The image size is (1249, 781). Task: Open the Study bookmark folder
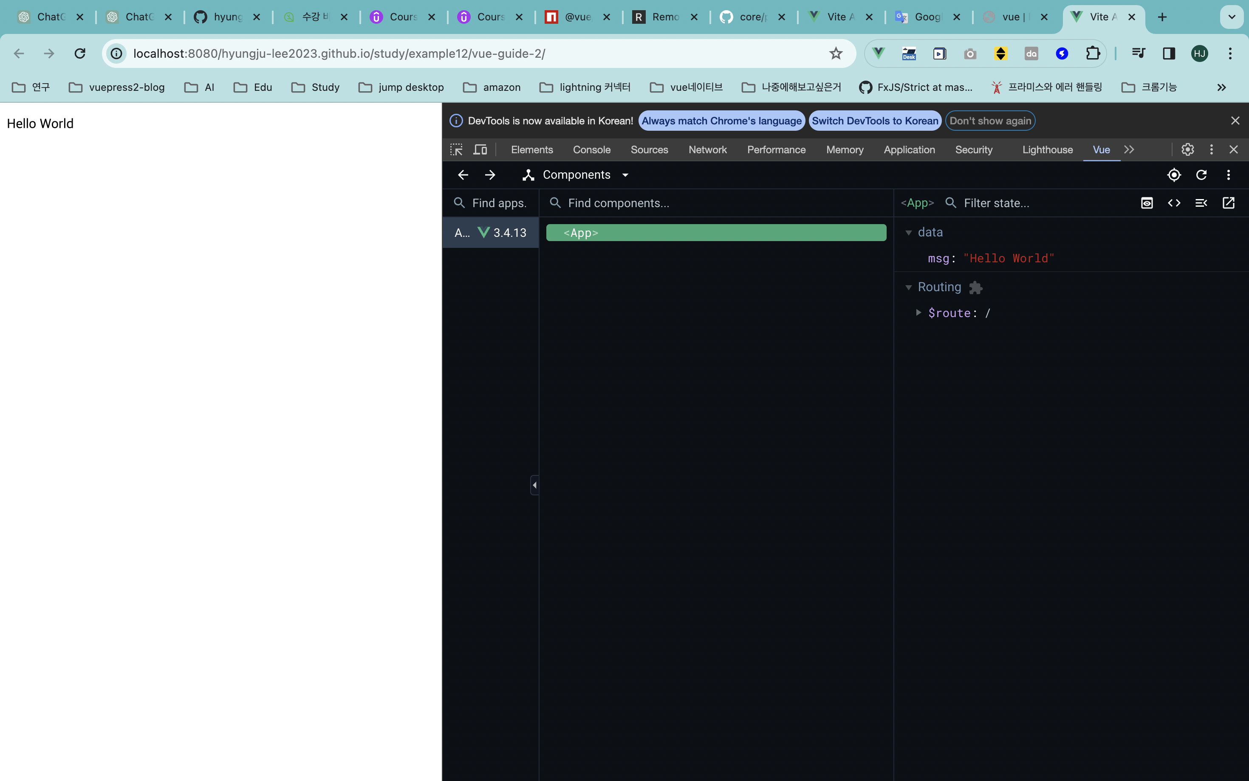pyautogui.click(x=315, y=87)
